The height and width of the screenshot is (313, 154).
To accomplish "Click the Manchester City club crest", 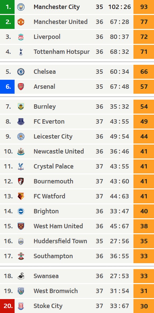I will pos(21,7).
